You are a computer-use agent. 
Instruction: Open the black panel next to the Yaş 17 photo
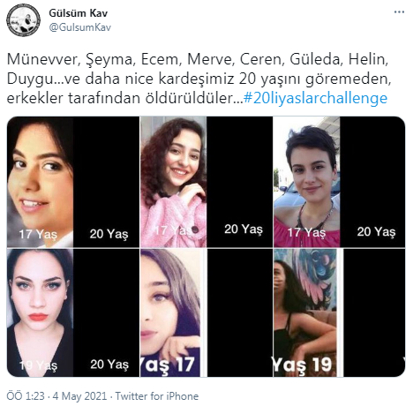click(x=240, y=312)
